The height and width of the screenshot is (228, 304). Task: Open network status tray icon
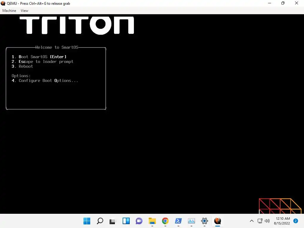tap(260, 221)
